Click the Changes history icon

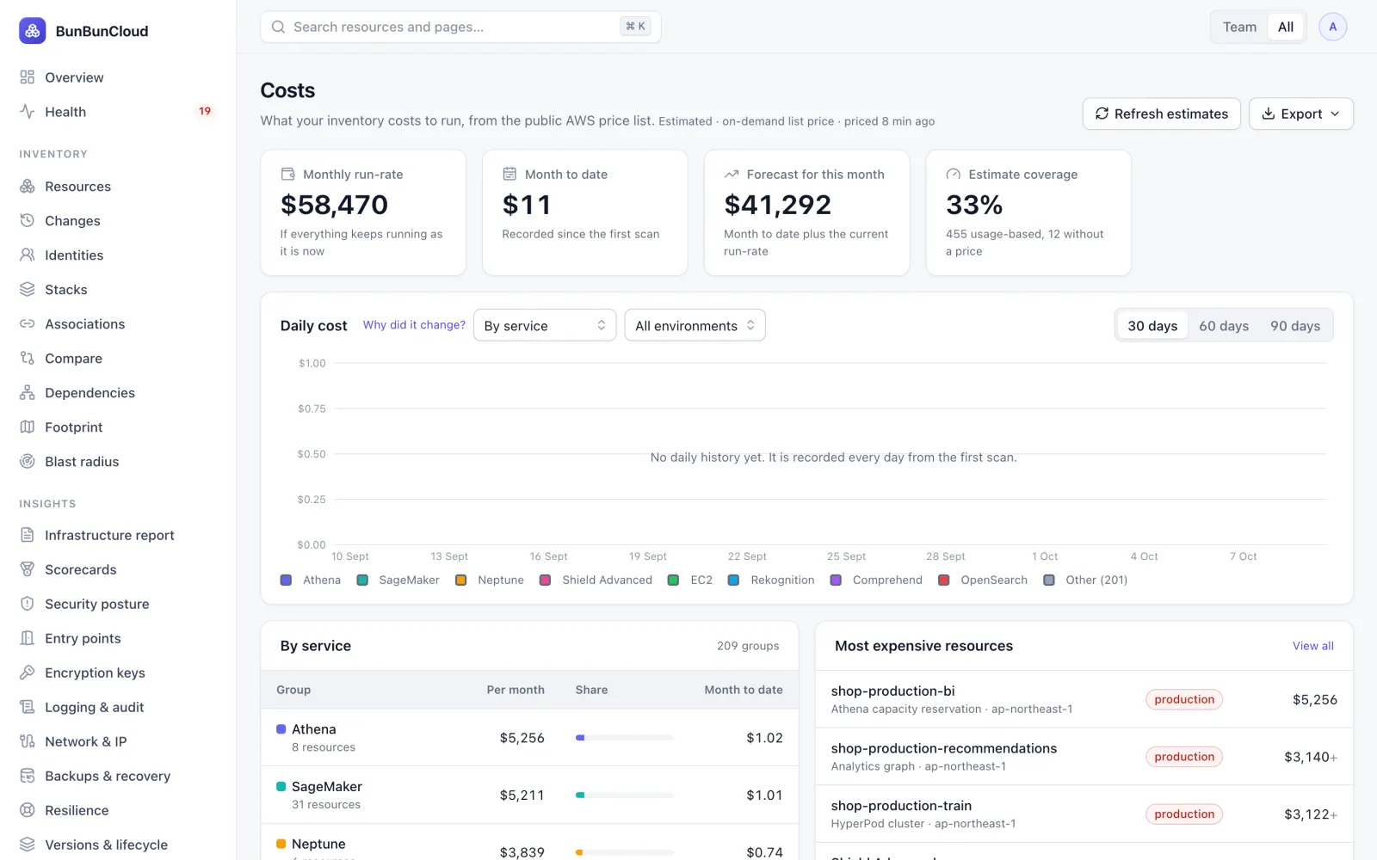pyautogui.click(x=28, y=221)
